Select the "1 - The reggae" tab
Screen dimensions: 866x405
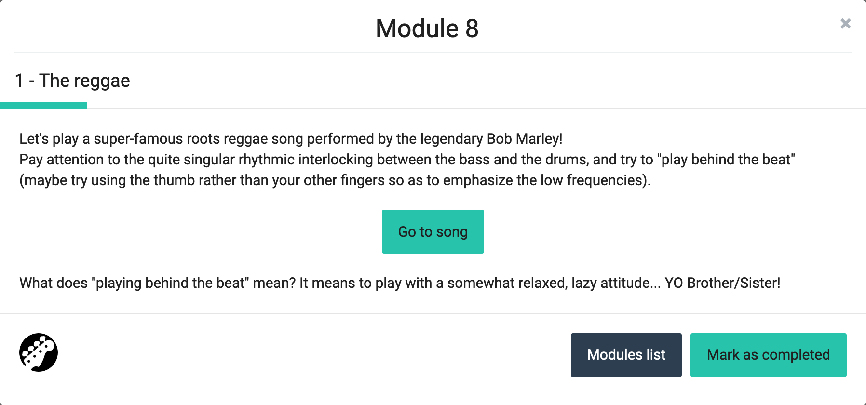(x=72, y=81)
